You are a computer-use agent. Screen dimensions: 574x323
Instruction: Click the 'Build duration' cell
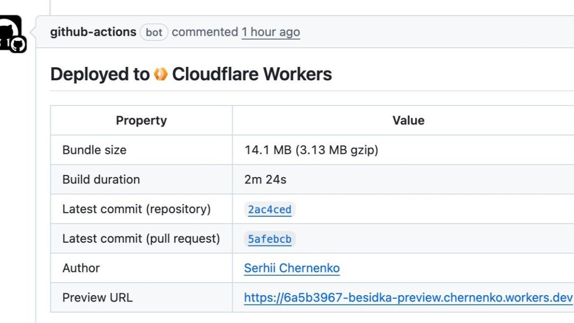click(x=141, y=179)
